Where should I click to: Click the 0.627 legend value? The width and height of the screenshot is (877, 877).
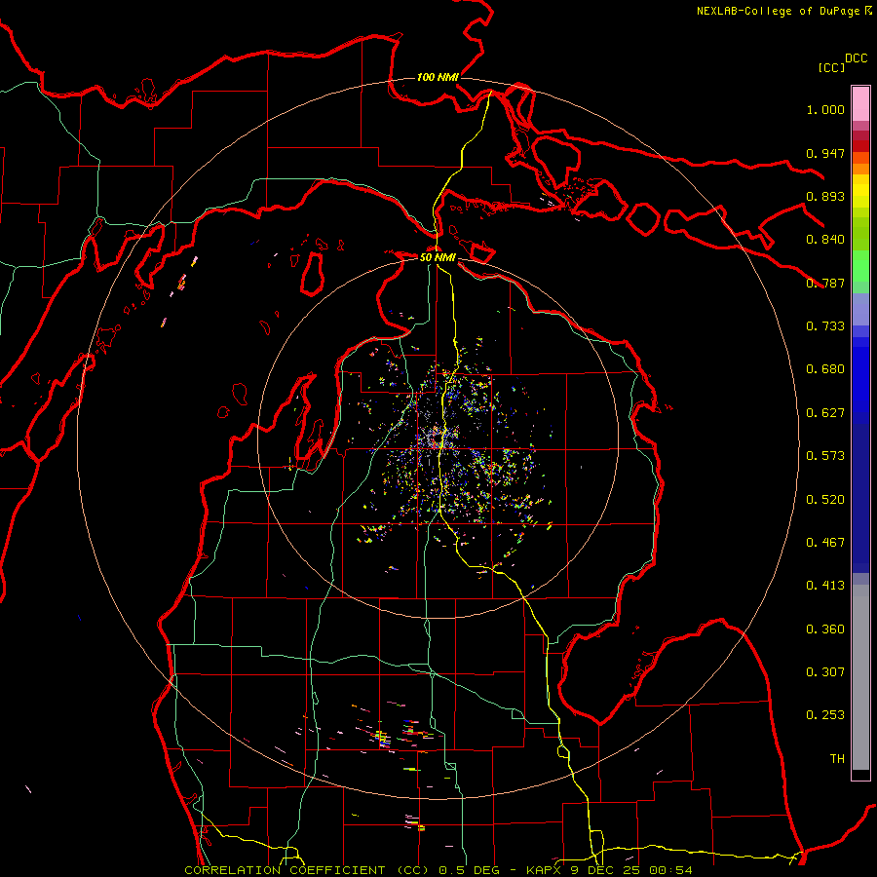825,413
